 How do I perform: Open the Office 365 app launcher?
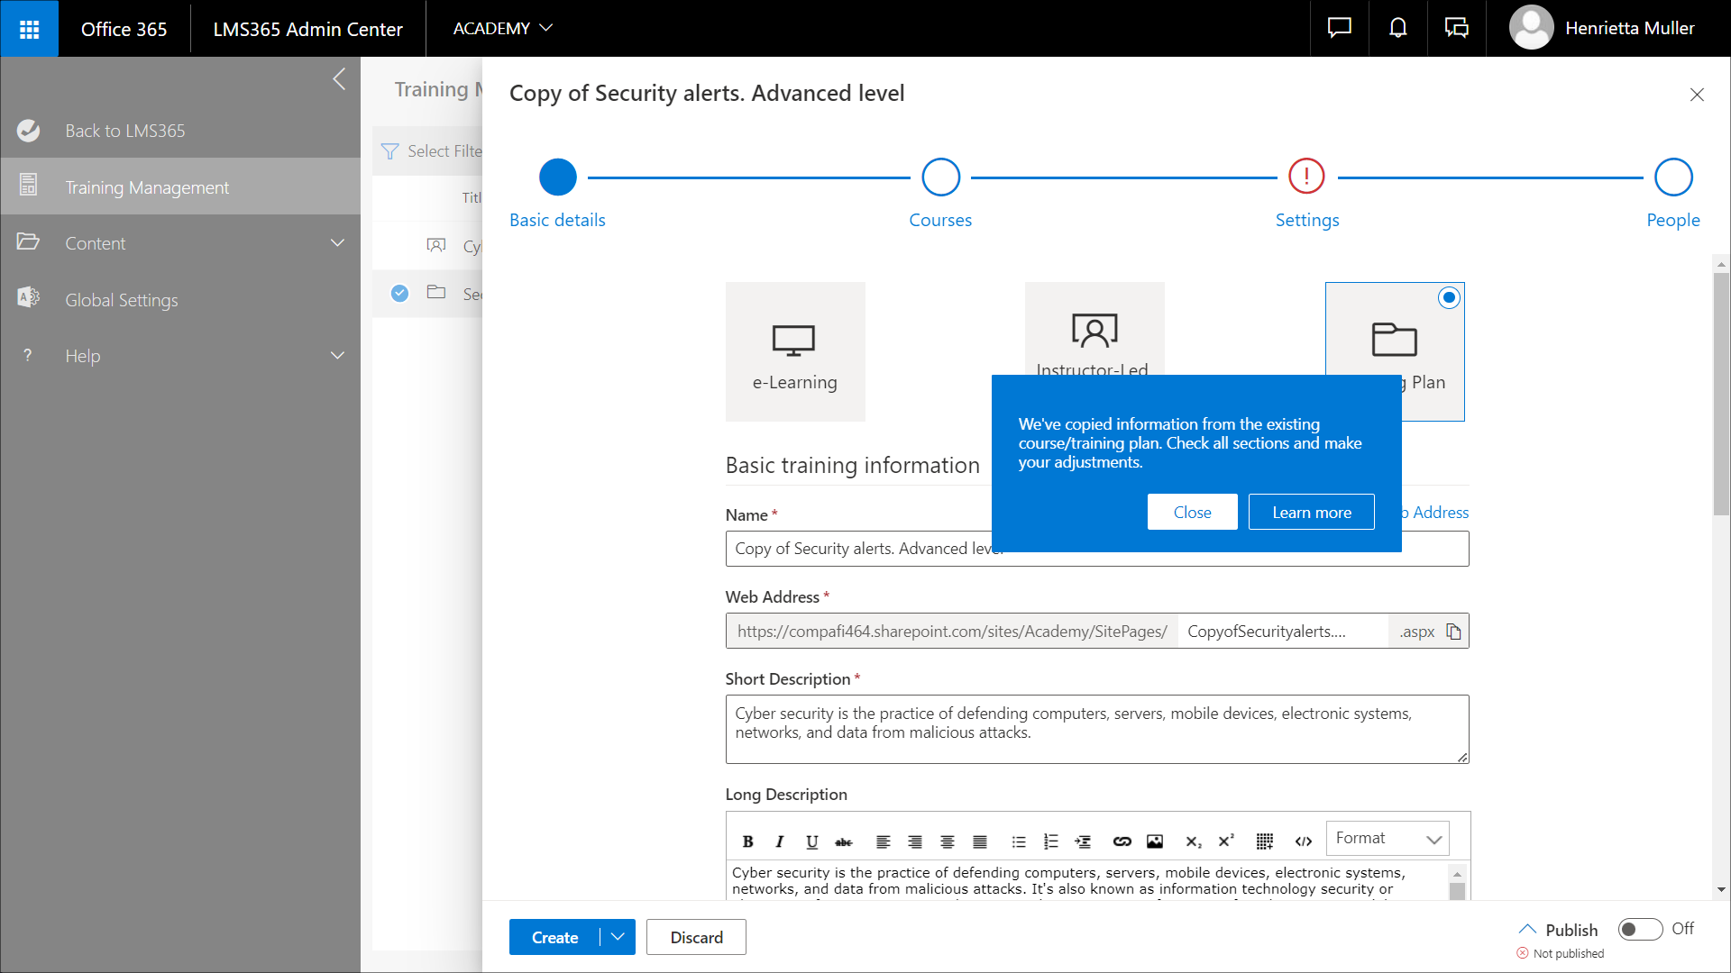point(29,29)
